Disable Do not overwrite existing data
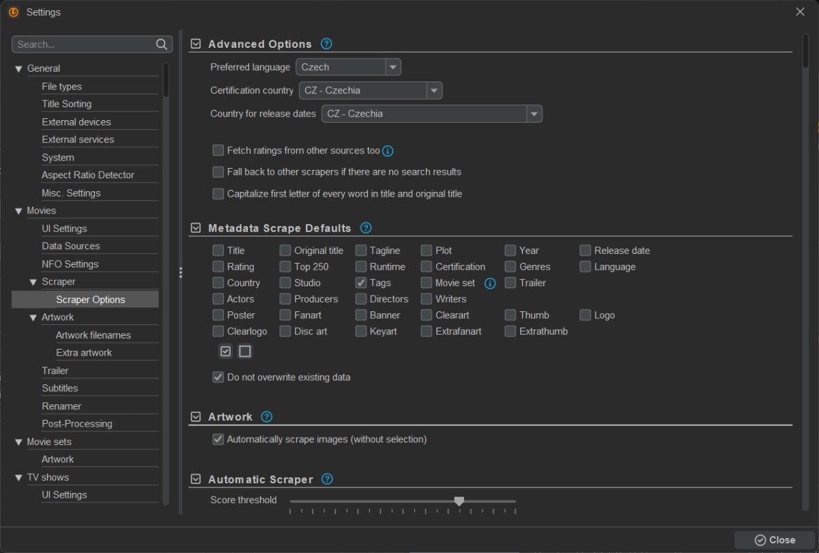 (218, 377)
